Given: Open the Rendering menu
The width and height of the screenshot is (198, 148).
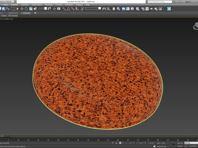Looking at the screenshot, I should click(49, 5).
